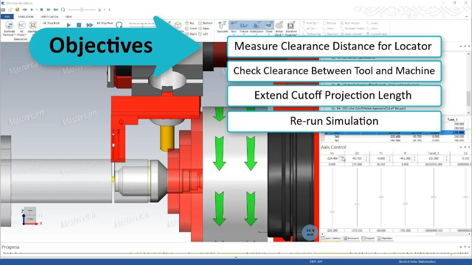Set view to Left
472x265 pixels.
203,34
